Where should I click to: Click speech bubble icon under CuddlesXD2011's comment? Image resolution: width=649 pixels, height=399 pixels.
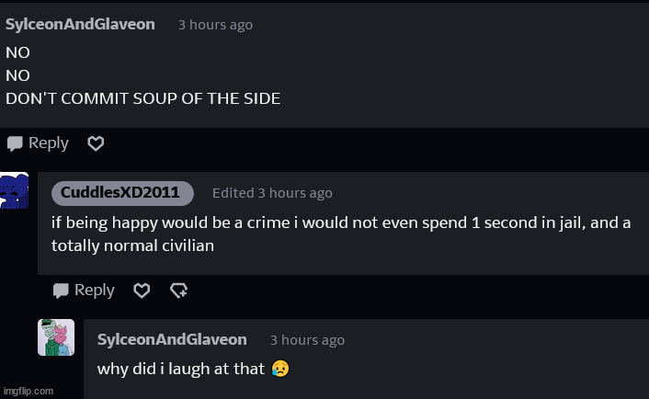tap(61, 291)
